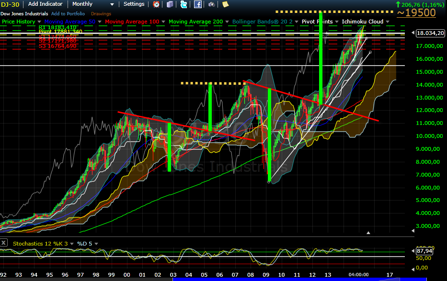Open the Settings menu

click(x=134, y=4)
